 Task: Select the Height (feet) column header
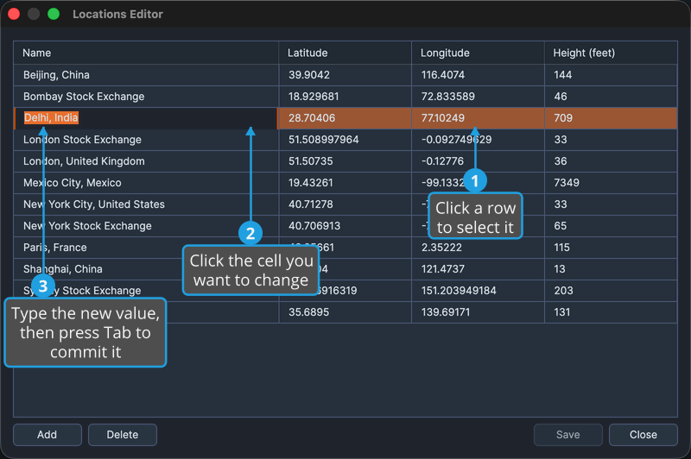tap(611, 53)
